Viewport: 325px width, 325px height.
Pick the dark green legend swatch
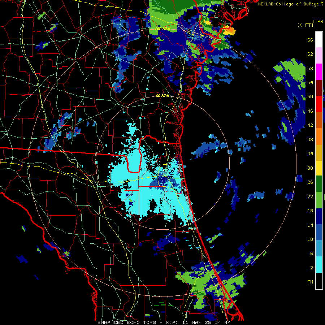click(x=319, y=184)
